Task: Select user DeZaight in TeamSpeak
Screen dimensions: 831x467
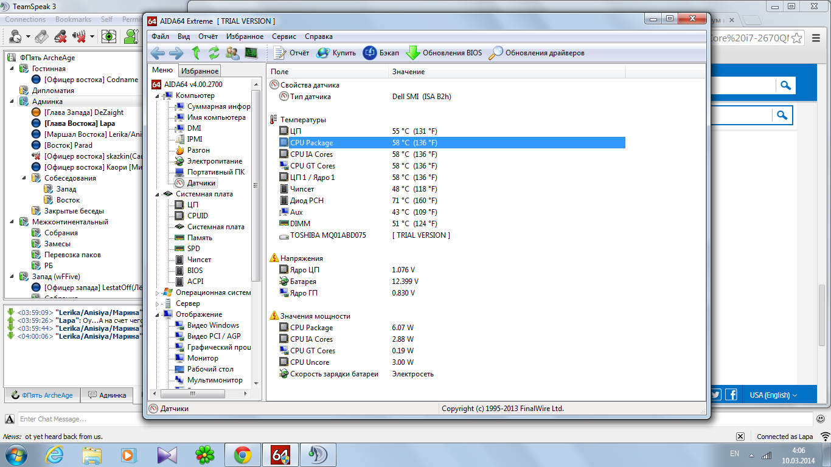Action: point(77,112)
